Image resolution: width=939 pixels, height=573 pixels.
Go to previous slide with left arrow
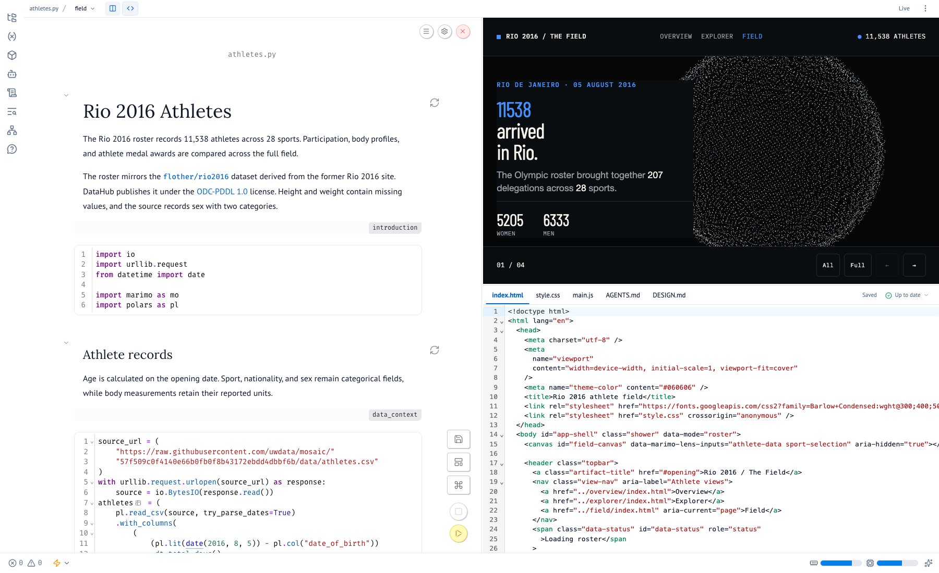(887, 265)
